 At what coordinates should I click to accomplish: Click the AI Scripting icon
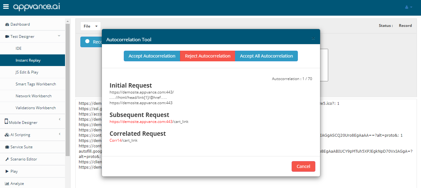[7, 135]
